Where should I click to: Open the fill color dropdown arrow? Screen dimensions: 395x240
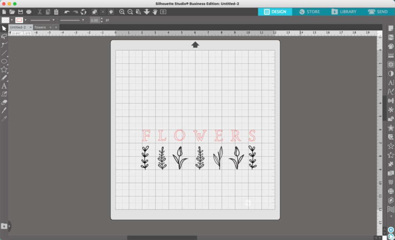pos(12,20)
